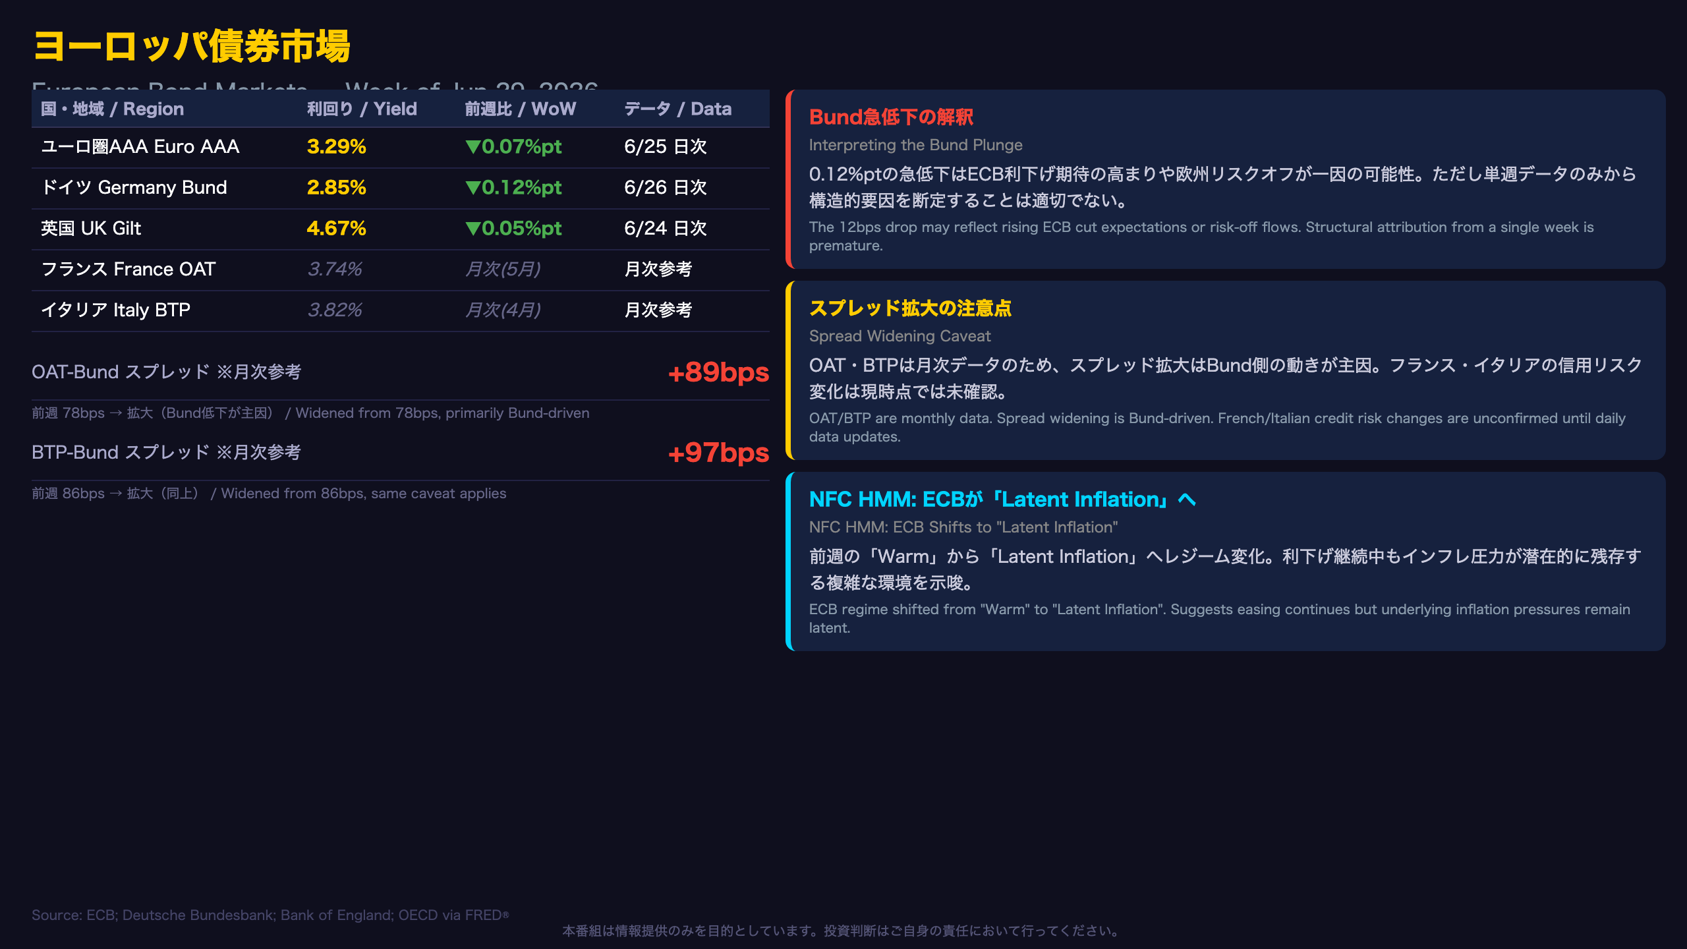Click the 月次(4月) cell
The width and height of the screenshot is (1687, 949).
coord(503,310)
